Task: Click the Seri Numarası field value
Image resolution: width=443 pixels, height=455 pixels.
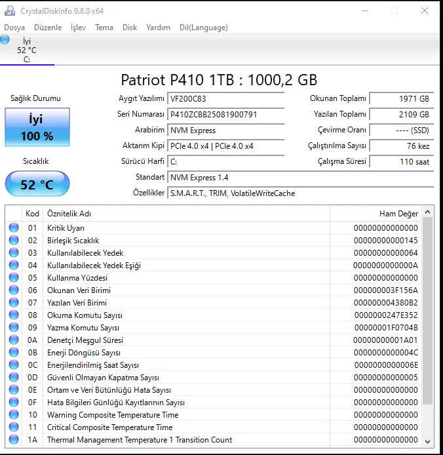Action: coord(225,114)
